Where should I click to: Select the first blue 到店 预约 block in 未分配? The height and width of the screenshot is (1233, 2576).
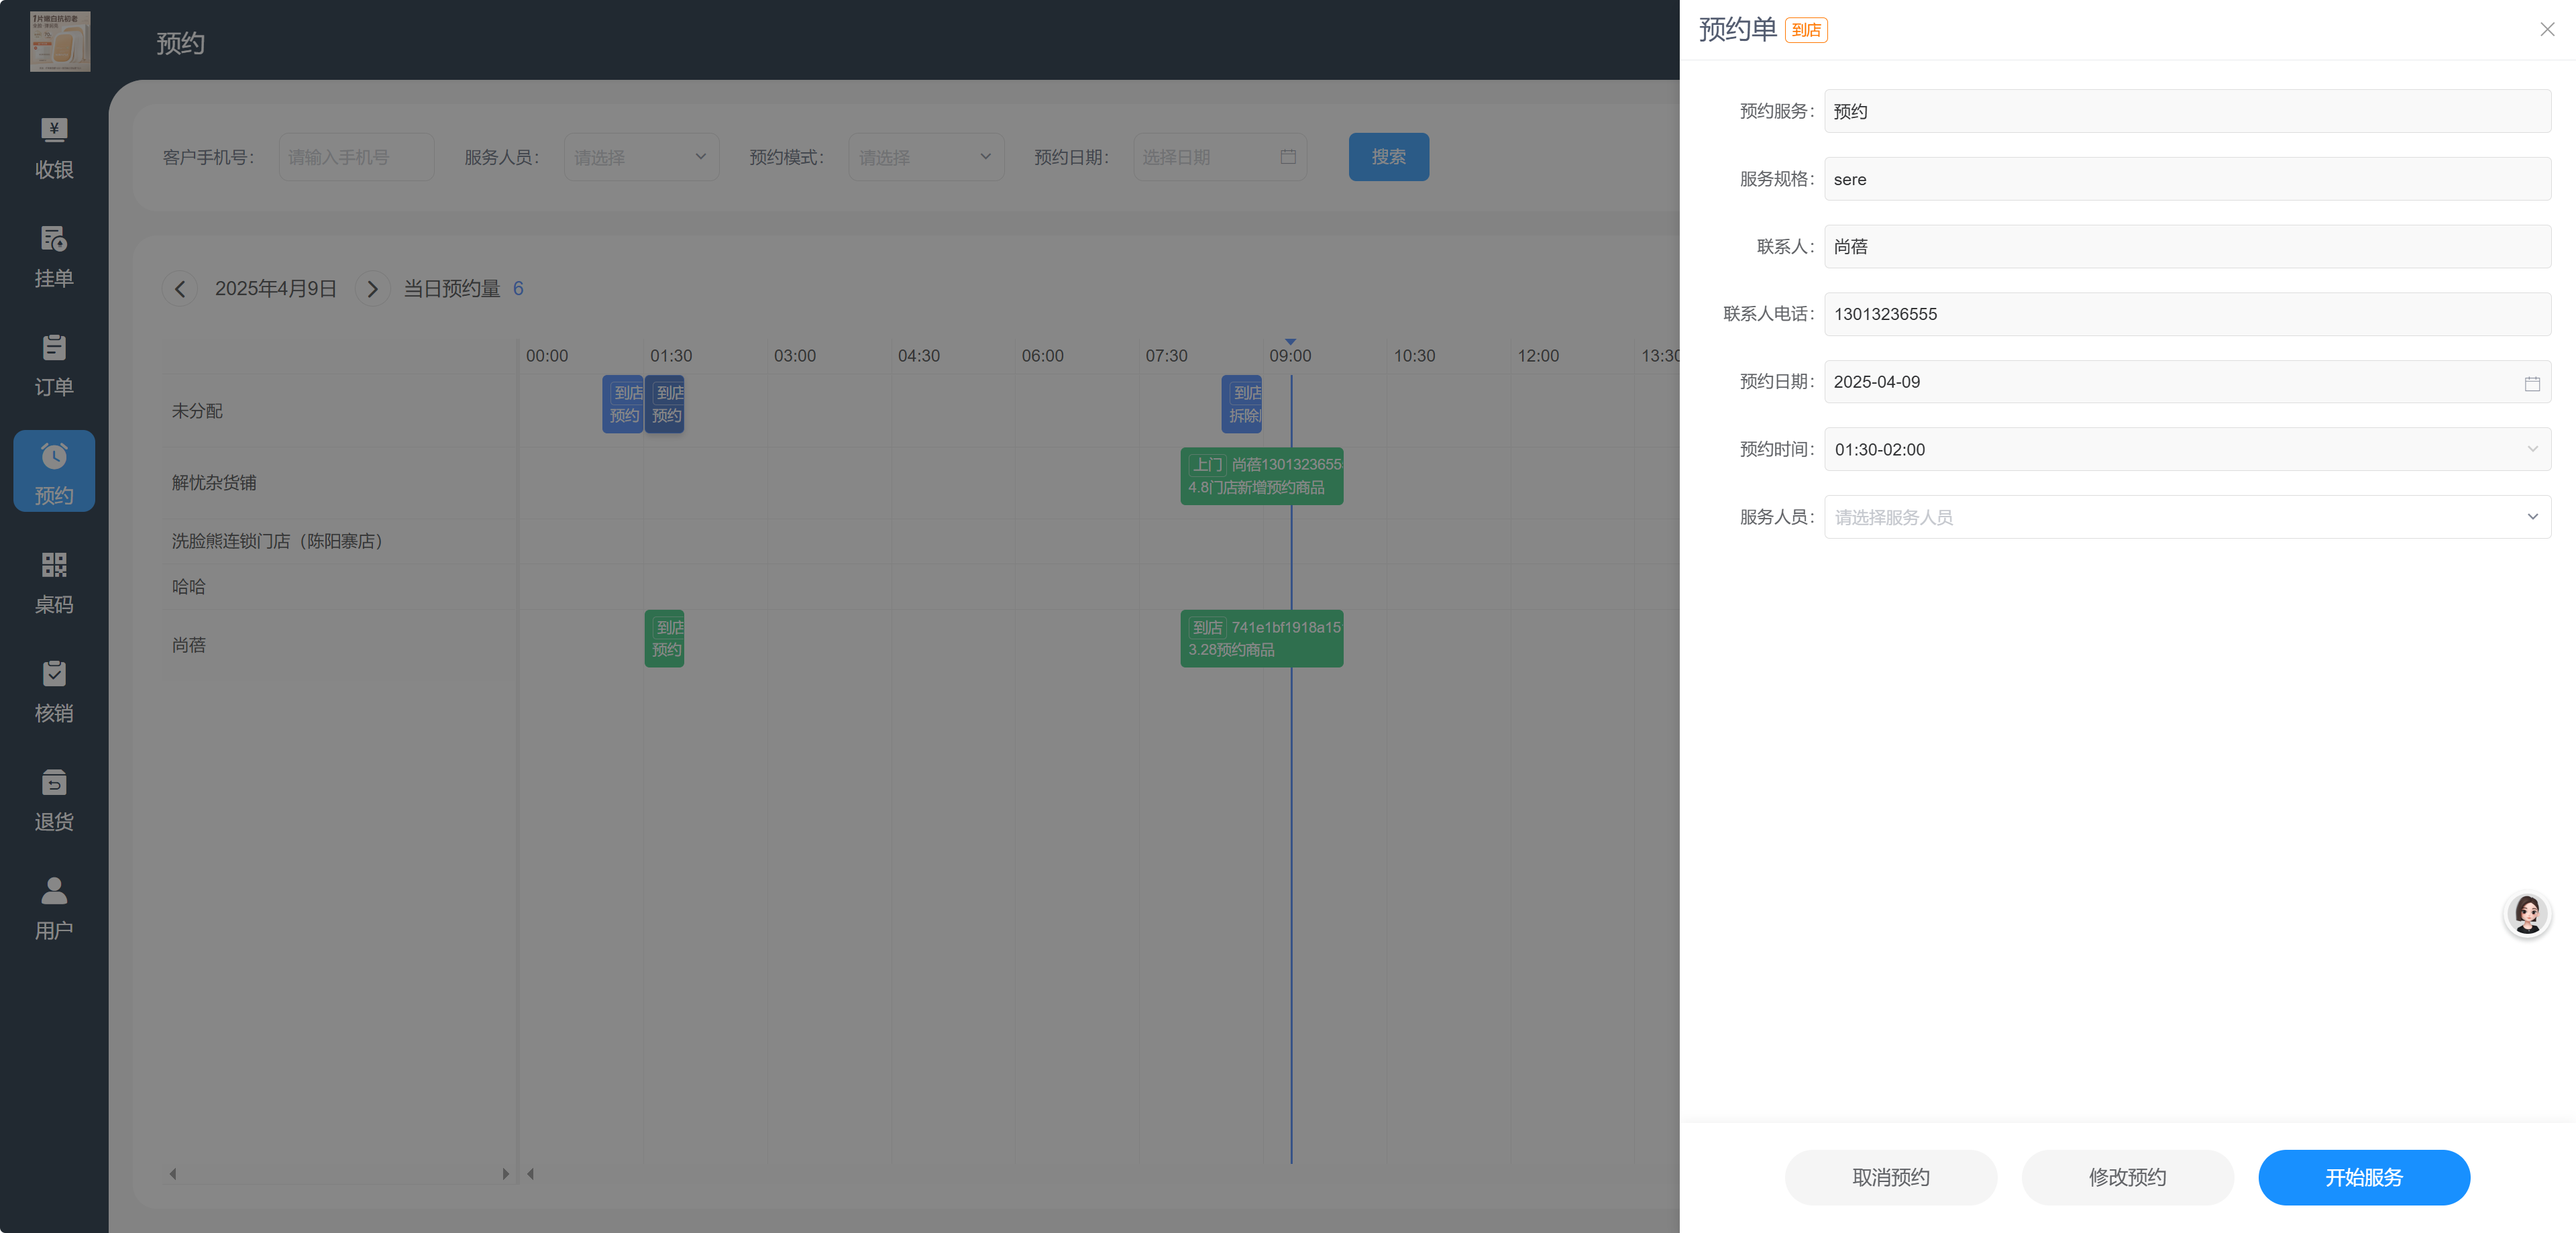(622, 404)
